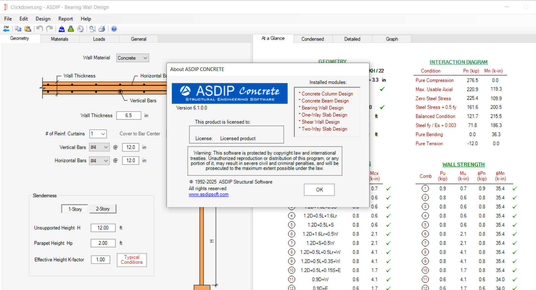This screenshot has width=536, height=290.
Task: Click "Two-Way Slab Design" in installed modules
Action: coord(324,129)
